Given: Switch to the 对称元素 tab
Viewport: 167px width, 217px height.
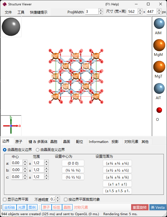Looking at the screenshot, I should click(131, 142).
